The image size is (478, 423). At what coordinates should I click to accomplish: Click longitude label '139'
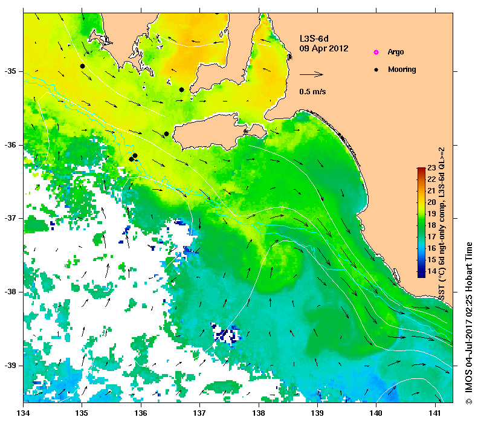(318, 413)
